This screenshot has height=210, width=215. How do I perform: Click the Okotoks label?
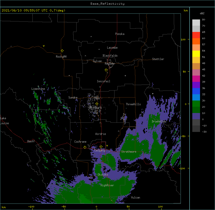tap(103, 175)
